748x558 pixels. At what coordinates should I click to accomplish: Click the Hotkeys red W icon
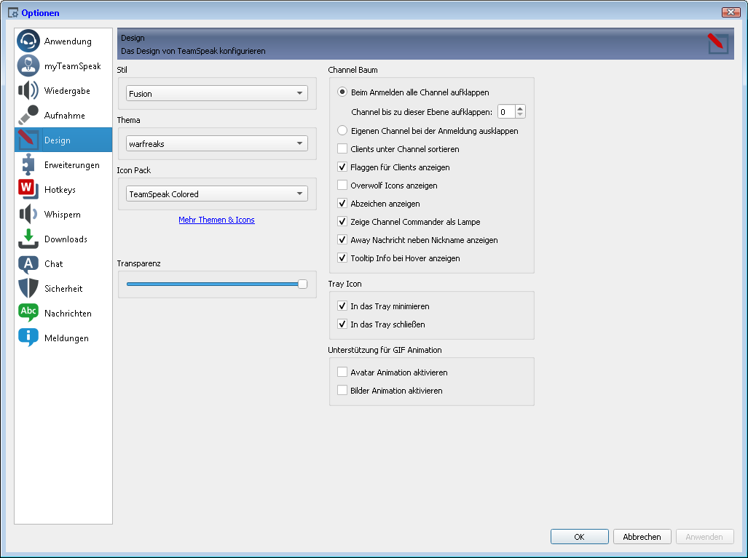point(28,189)
